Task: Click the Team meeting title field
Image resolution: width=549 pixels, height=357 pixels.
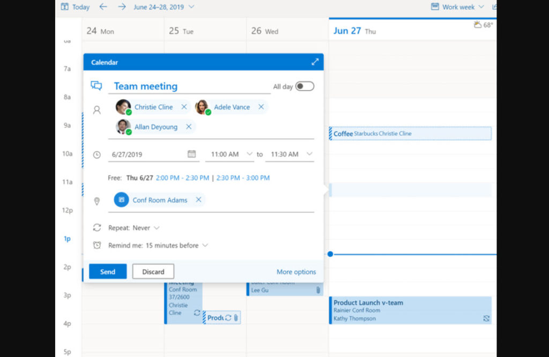Action: click(x=145, y=86)
